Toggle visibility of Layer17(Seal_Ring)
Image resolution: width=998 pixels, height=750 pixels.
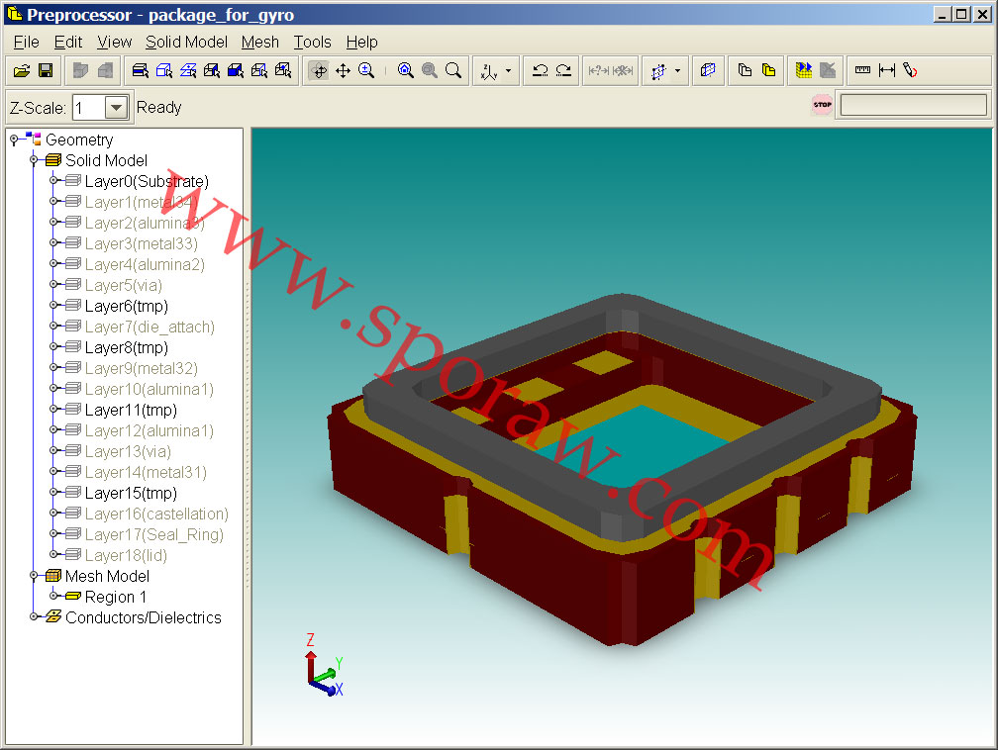pos(153,534)
